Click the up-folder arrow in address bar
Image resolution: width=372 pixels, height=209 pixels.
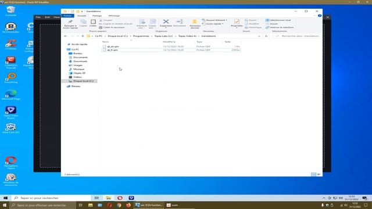pos(83,36)
